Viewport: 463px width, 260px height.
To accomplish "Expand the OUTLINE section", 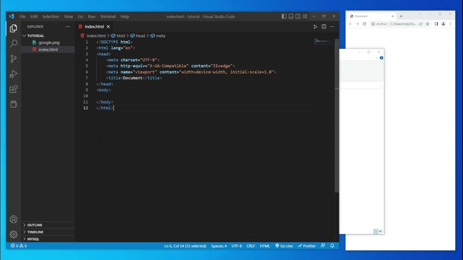I will tap(48, 225).
